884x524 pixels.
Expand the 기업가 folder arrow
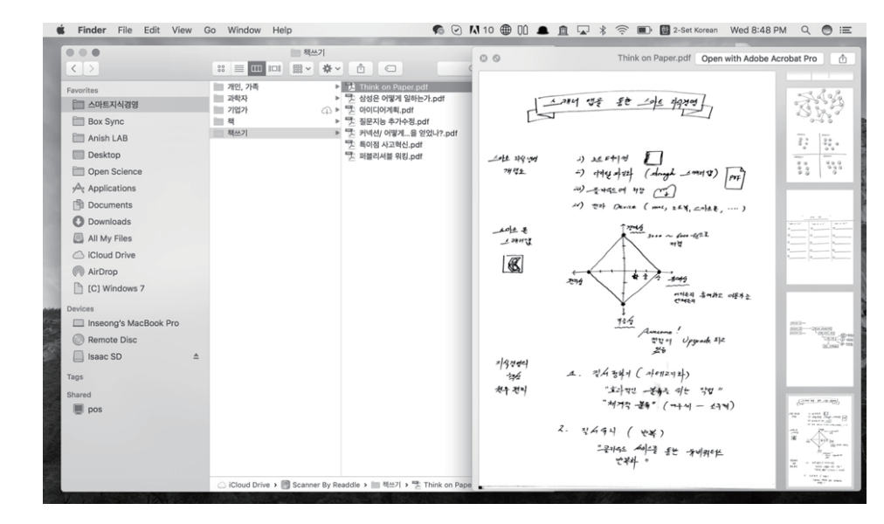click(337, 110)
